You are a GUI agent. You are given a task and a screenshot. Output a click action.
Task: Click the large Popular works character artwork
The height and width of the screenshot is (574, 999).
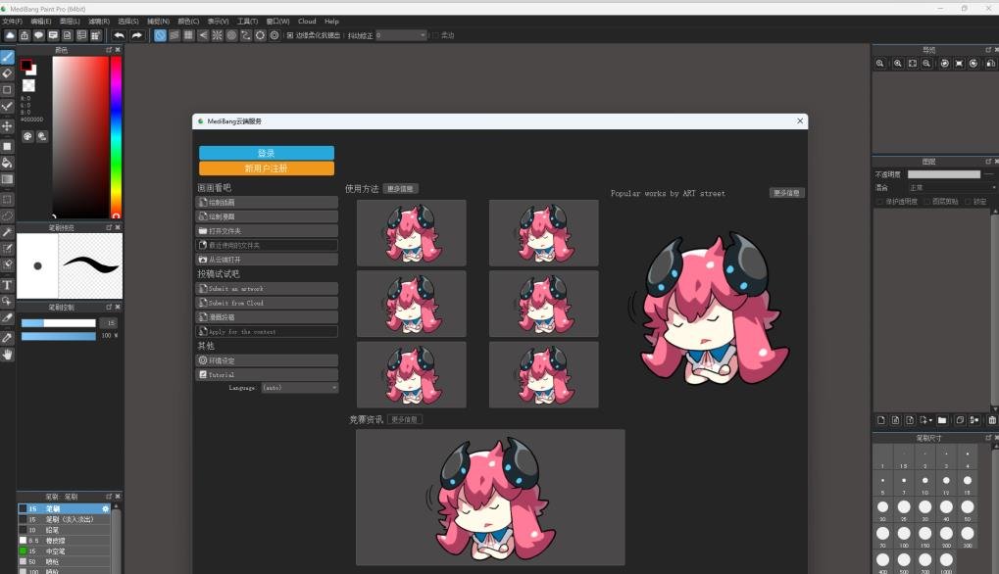pyautogui.click(x=709, y=308)
